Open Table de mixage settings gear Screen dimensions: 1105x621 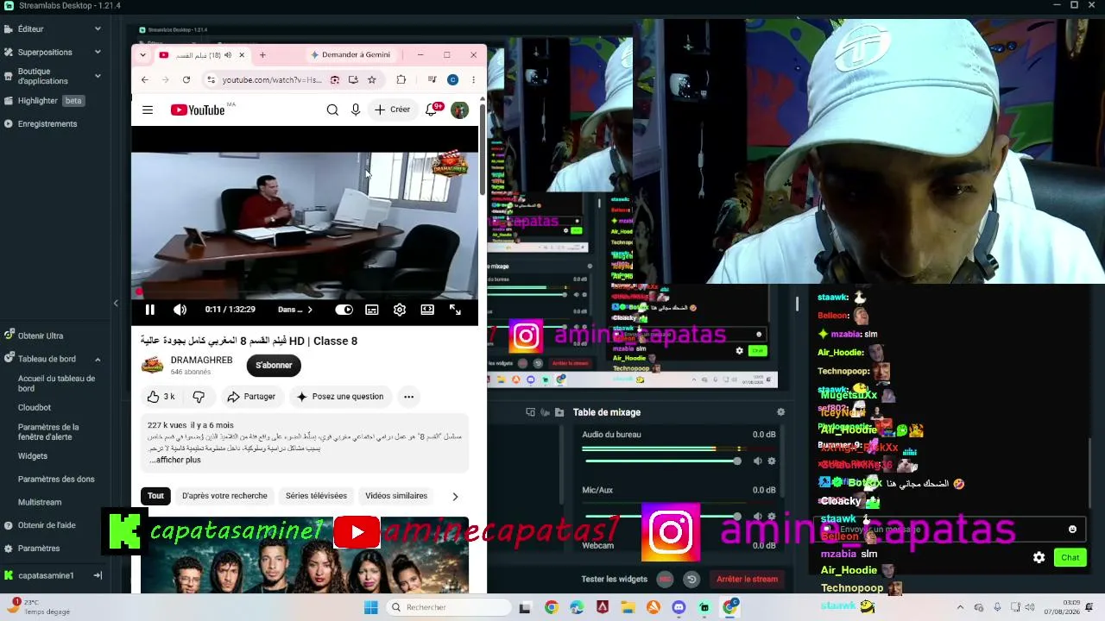click(x=781, y=412)
